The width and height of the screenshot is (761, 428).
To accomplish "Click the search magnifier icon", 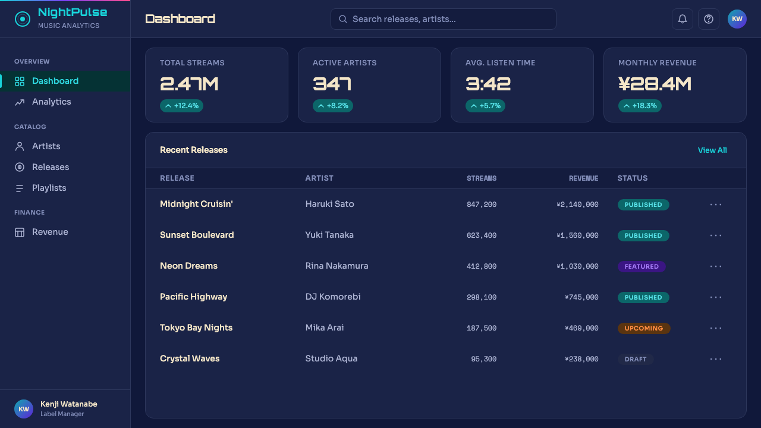I will coord(343,19).
